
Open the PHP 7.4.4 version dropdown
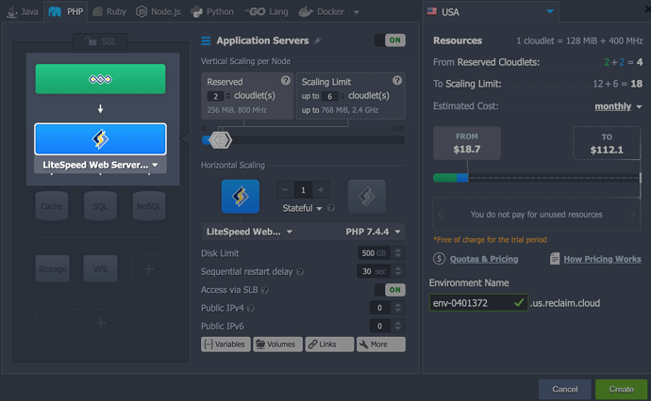click(373, 232)
